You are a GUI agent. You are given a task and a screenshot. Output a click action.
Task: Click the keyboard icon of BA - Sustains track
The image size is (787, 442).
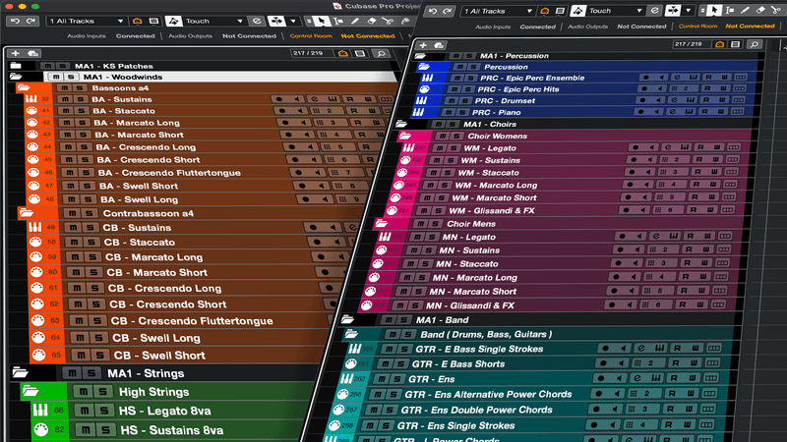point(31,99)
